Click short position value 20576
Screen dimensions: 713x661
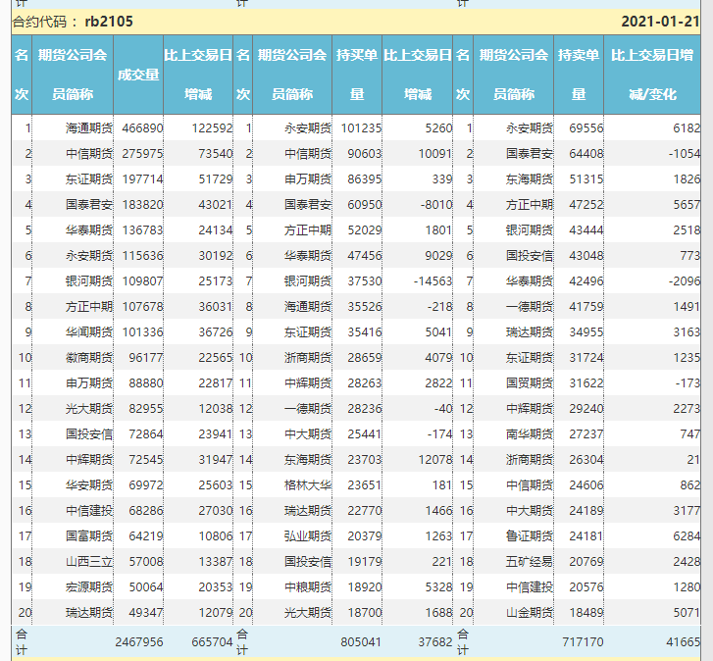(x=586, y=586)
